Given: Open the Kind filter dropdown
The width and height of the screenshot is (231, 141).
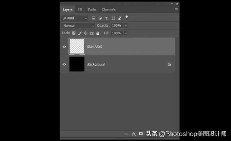Looking at the screenshot, I should (75, 18).
